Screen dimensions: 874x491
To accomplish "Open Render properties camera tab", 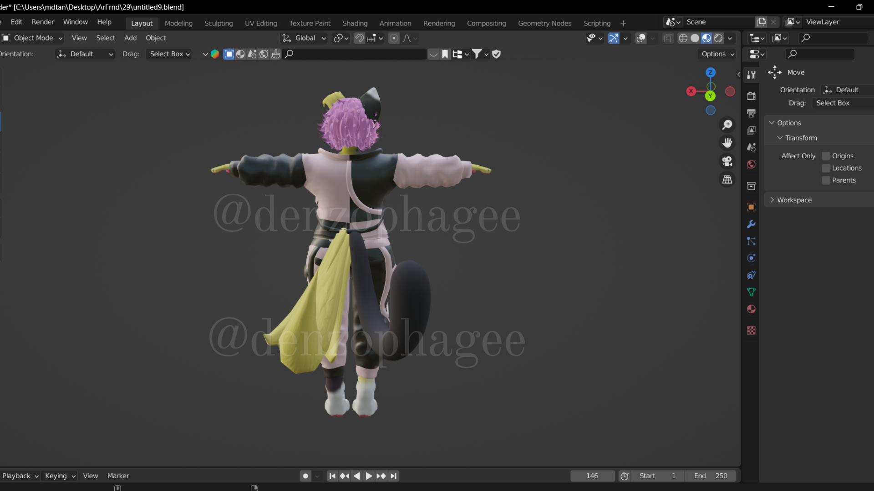I will pyautogui.click(x=751, y=96).
